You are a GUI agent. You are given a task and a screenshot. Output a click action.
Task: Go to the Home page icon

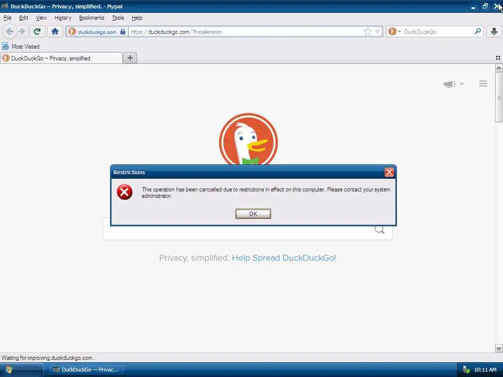pos(55,31)
